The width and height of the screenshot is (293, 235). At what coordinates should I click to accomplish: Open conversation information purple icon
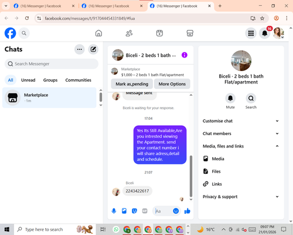185,55
